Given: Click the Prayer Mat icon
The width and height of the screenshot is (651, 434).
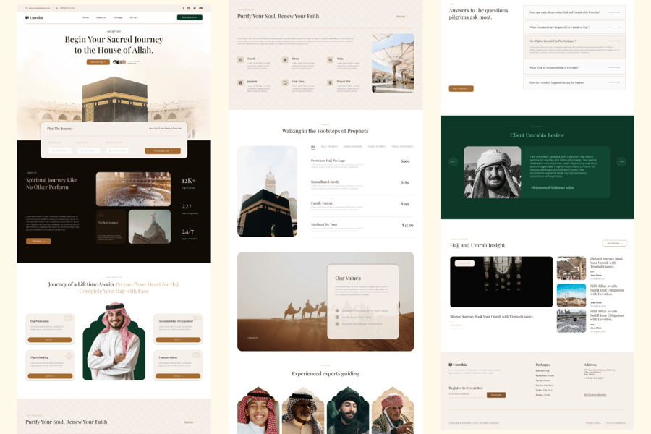Looking at the screenshot, I should click(330, 82).
